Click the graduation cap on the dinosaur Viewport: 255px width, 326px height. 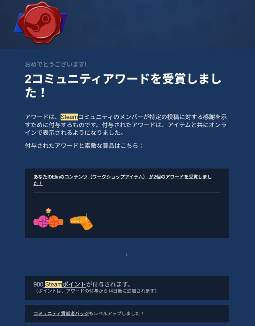pyautogui.click(x=83, y=214)
